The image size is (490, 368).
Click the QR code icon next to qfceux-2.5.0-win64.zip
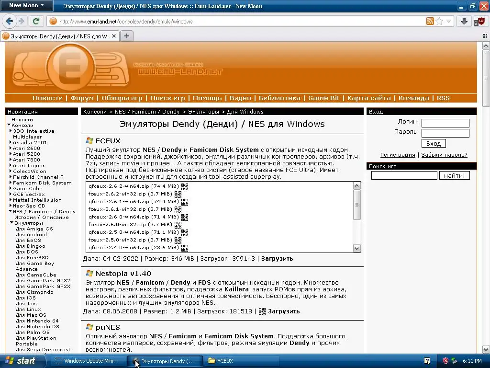pos(185,232)
